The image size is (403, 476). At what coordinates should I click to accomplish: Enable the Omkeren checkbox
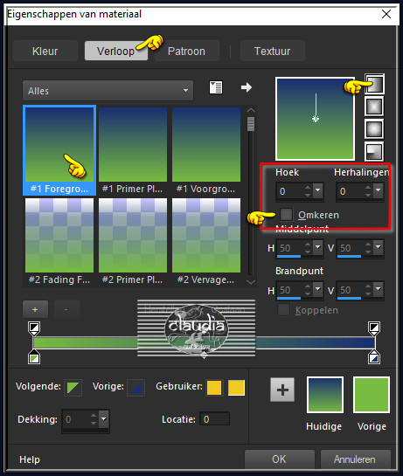[286, 214]
